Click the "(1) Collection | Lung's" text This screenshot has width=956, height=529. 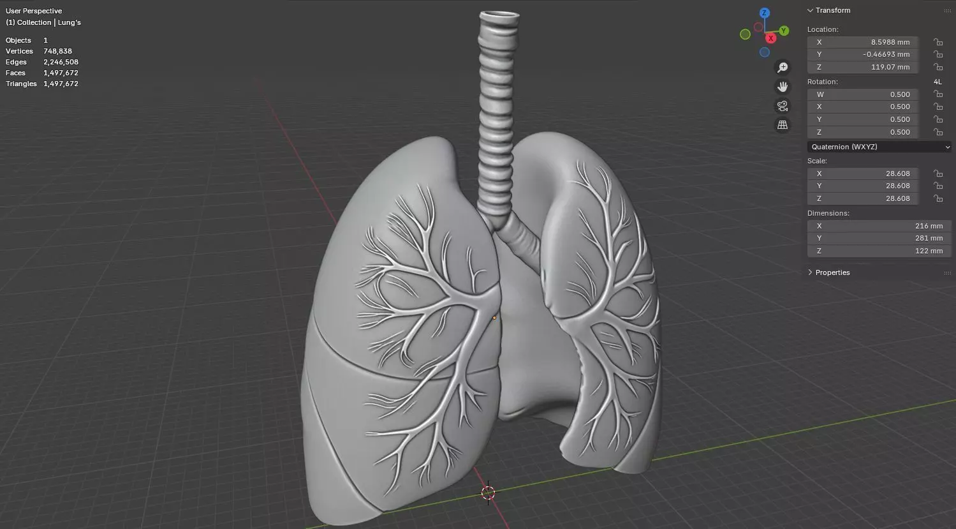point(43,22)
